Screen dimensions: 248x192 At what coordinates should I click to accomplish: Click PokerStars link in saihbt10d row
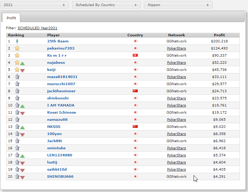[x=176, y=169]
